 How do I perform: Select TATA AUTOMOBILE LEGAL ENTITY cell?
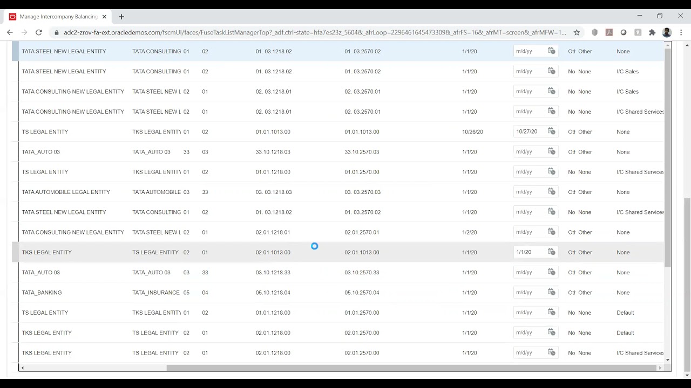66,192
